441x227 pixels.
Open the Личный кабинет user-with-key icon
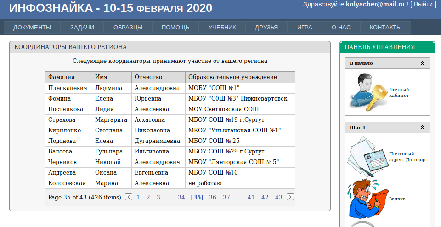368,92
